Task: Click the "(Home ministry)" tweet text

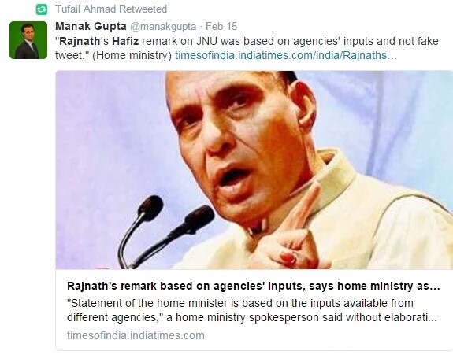Action: (132, 55)
